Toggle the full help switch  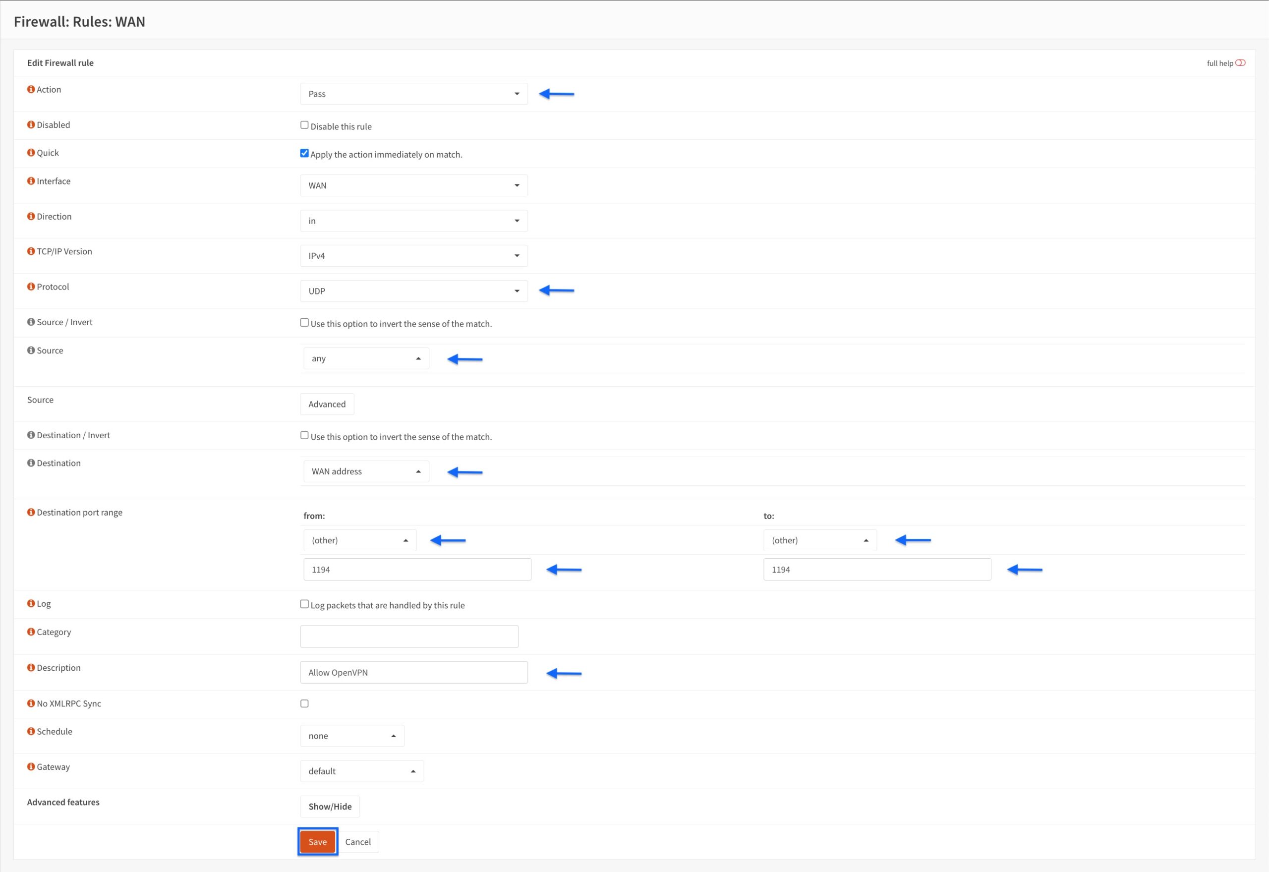pos(1240,63)
